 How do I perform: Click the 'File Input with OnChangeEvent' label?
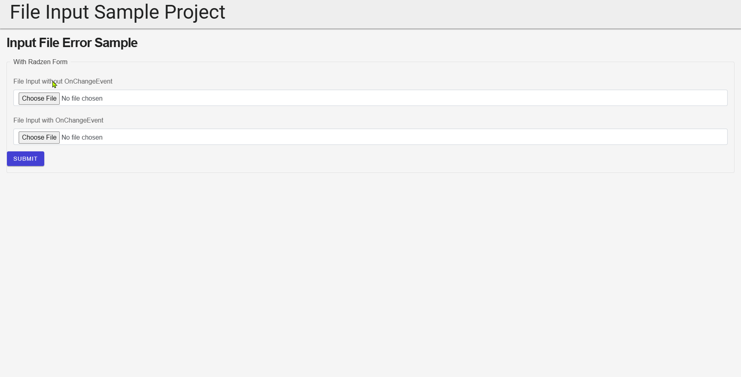[58, 120]
